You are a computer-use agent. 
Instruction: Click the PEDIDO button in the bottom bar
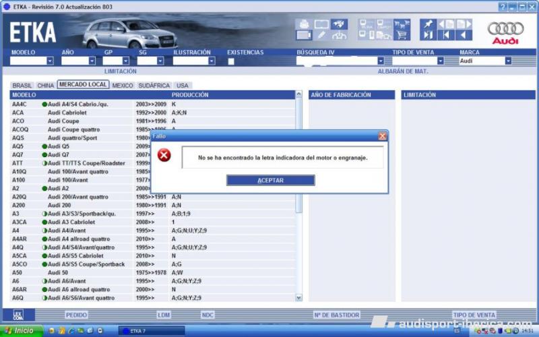tap(76, 315)
